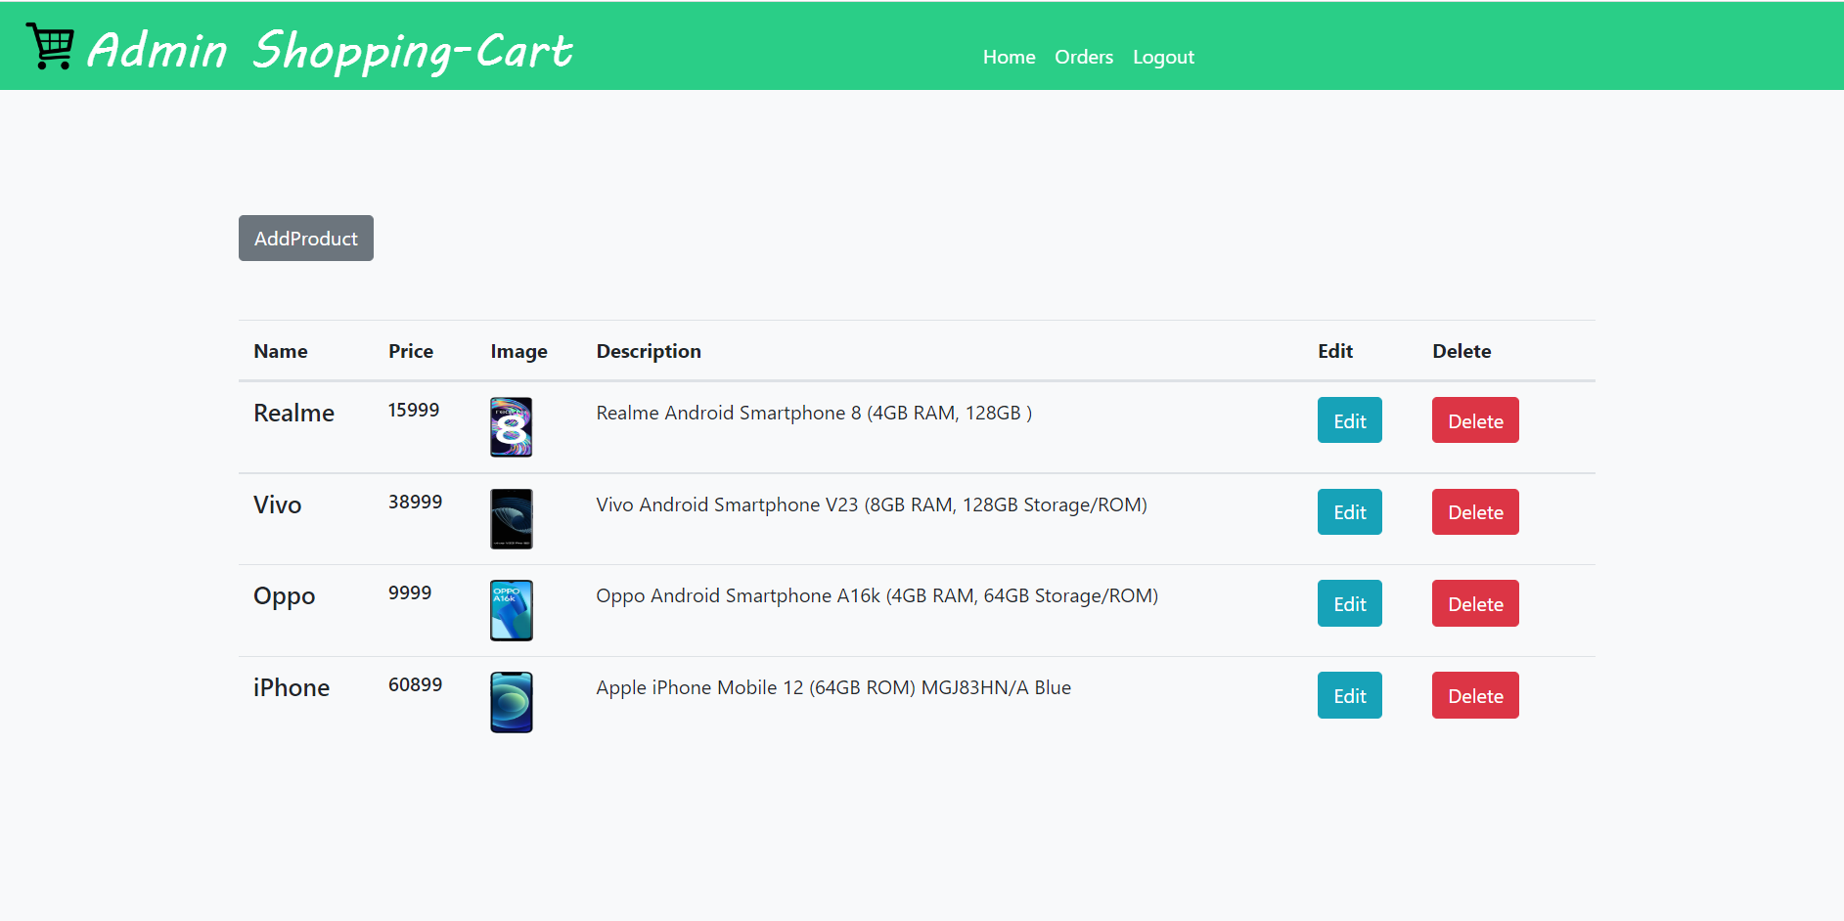Screen dimensions: 1844x921
Task: Open the Orders page
Action: click(1083, 57)
